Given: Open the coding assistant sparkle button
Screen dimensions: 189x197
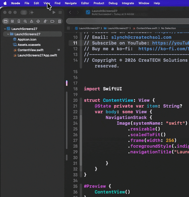Looking at the screenshot, I should [x=31, y=12].
